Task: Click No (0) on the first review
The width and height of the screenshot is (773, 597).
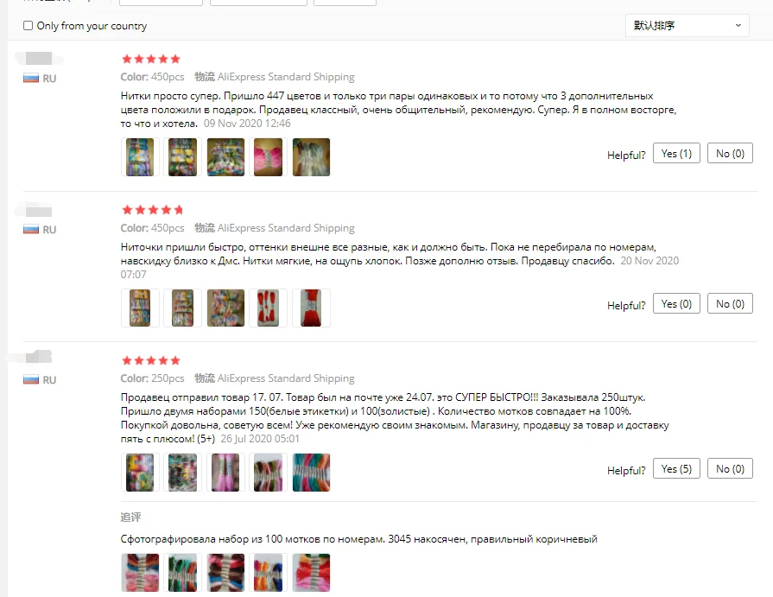Action: click(x=730, y=153)
